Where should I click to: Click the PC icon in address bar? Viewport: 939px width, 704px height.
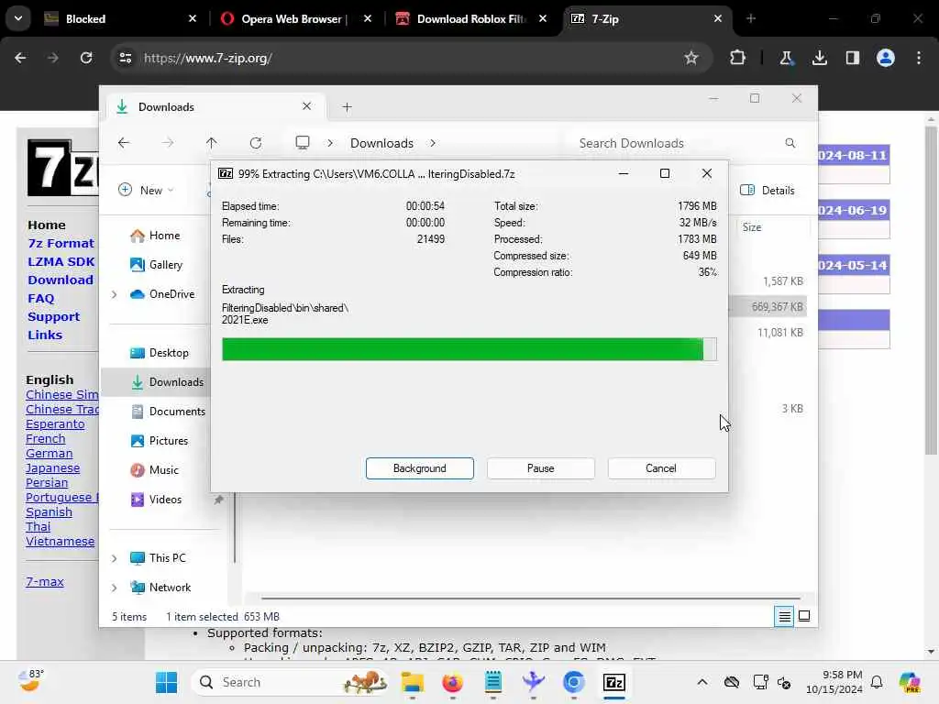[x=303, y=142]
